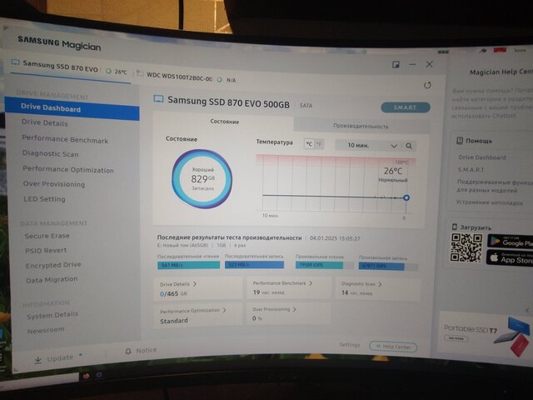Click the Help Center button
This screenshot has width=533, height=400.
click(393, 347)
